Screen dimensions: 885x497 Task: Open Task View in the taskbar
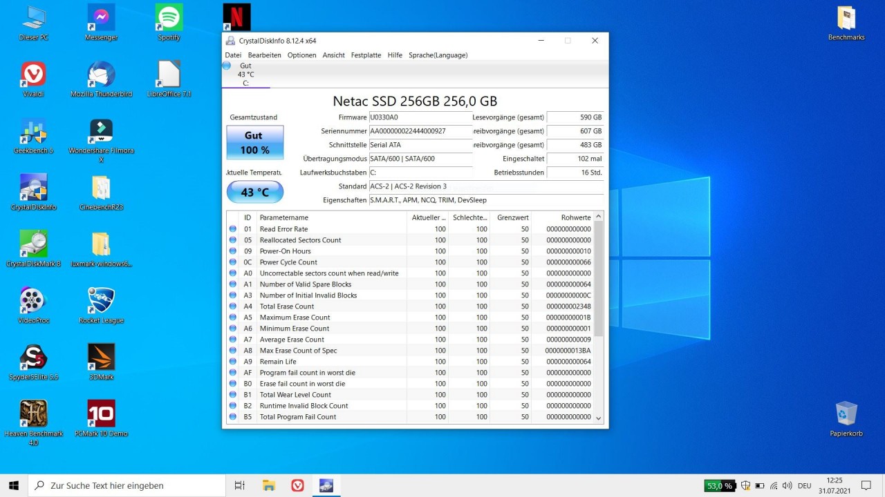[239, 485]
